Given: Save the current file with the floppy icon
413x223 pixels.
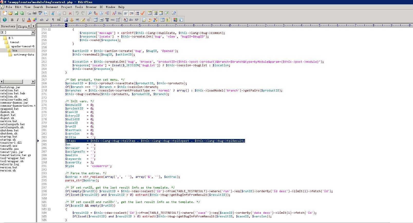Looking at the screenshot, I should (16, 13).
